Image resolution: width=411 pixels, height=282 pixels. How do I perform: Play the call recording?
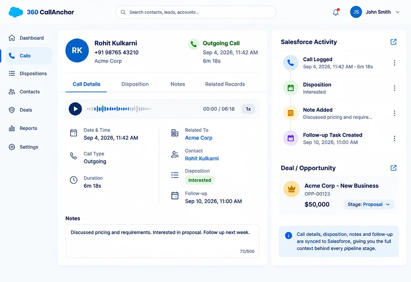point(75,109)
